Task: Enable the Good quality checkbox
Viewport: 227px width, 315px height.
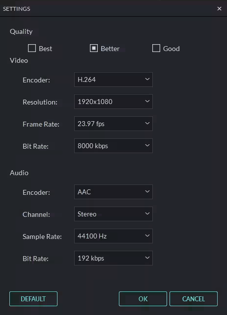Action: coord(156,48)
